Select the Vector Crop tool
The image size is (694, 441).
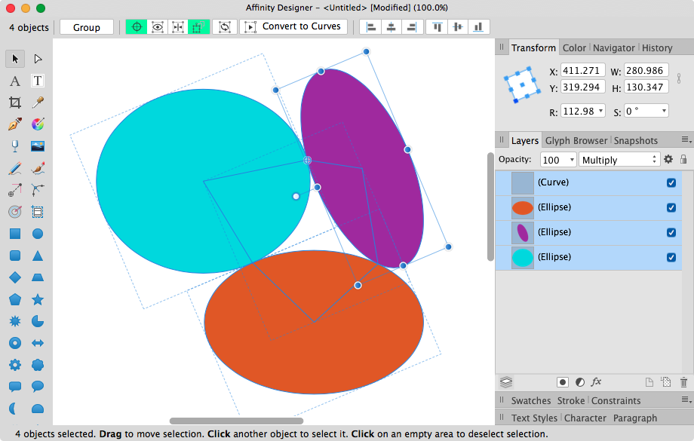[15, 103]
